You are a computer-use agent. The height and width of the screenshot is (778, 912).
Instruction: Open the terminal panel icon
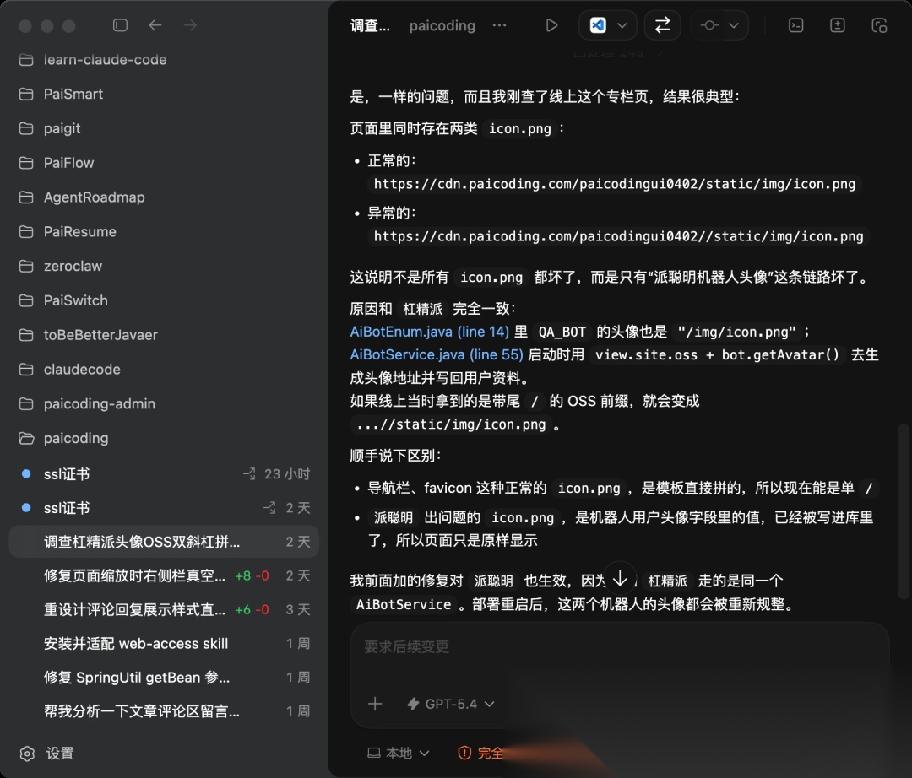coord(795,25)
